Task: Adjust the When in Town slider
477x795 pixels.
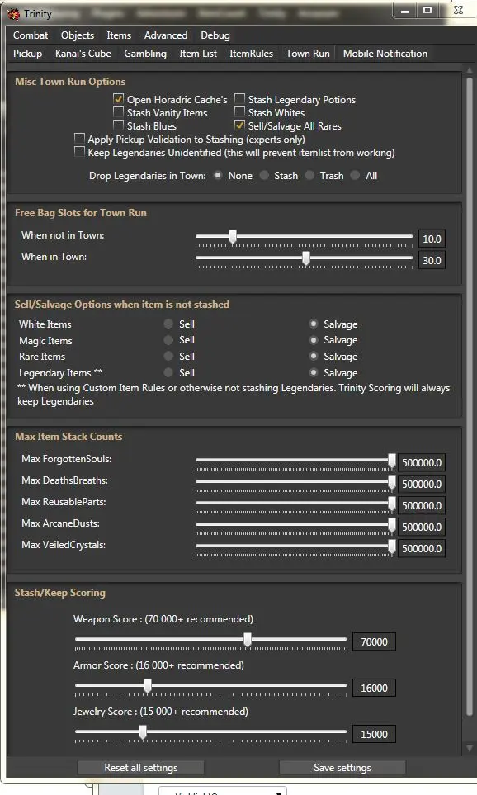Action: coord(305,258)
